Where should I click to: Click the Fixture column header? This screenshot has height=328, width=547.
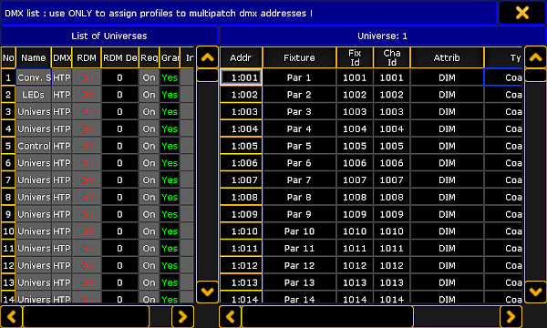coord(299,57)
